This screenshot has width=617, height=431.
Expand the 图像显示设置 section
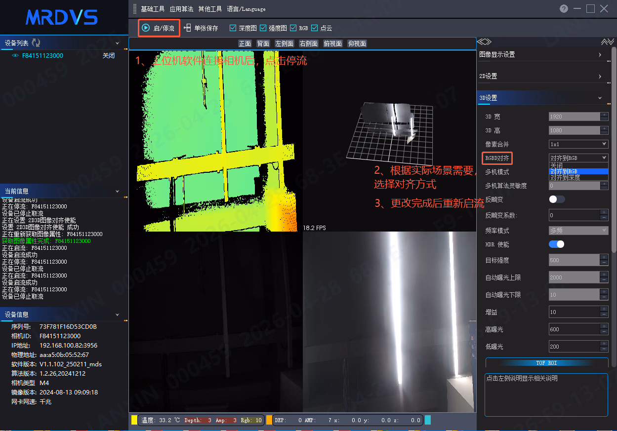click(542, 54)
